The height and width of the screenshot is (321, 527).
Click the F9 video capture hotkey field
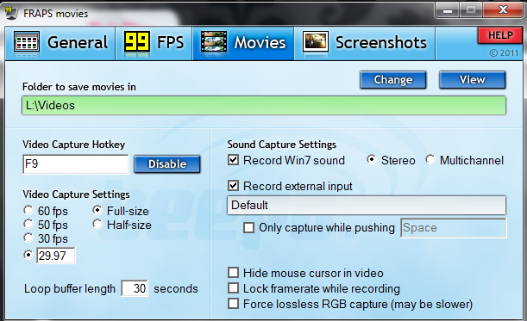(x=76, y=164)
